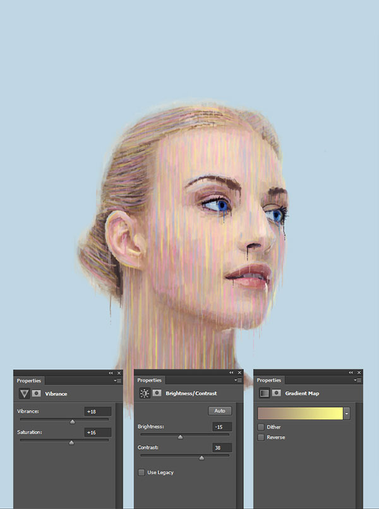
Task: Click the 'Contrast:' slider label
Action: pos(148,448)
